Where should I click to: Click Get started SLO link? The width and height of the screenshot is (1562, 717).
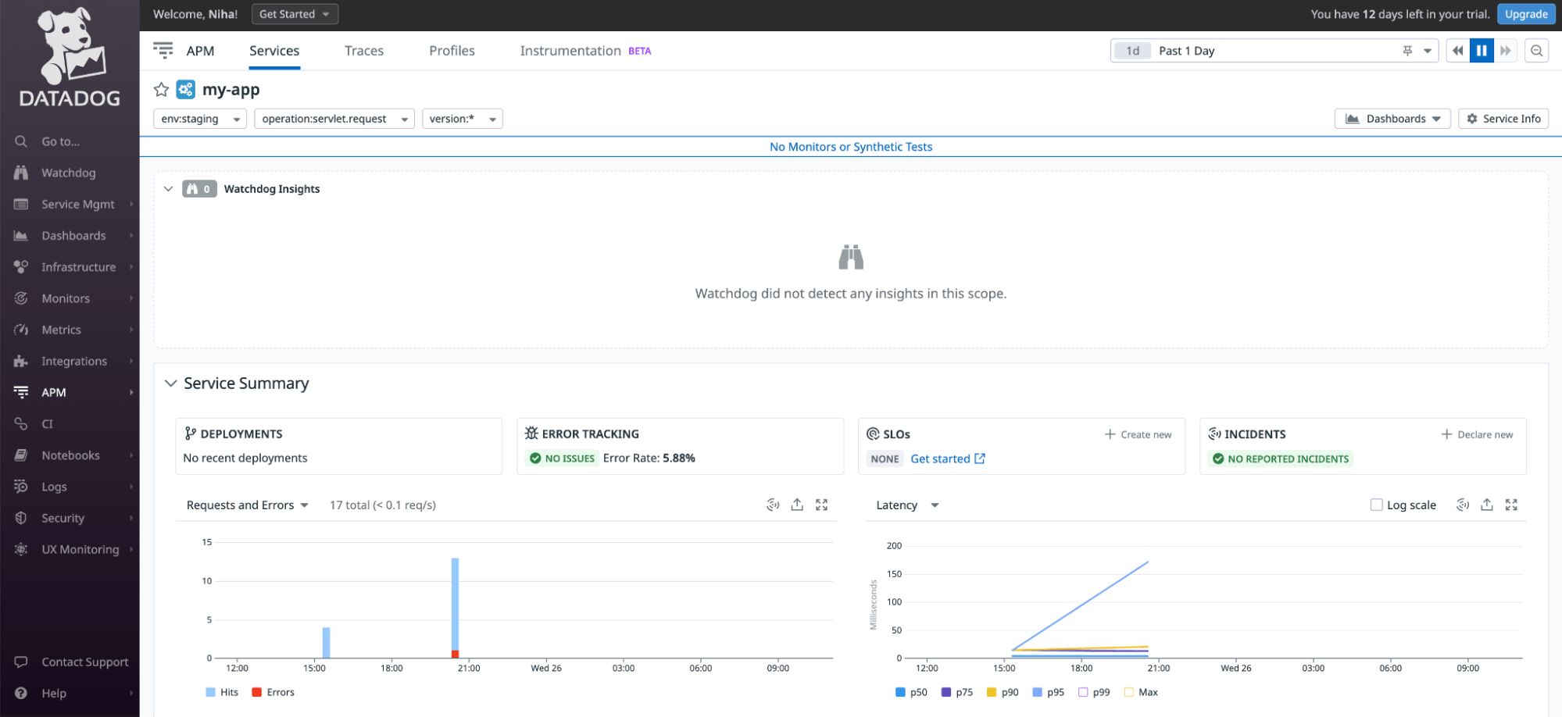pyautogui.click(x=948, y=459)
